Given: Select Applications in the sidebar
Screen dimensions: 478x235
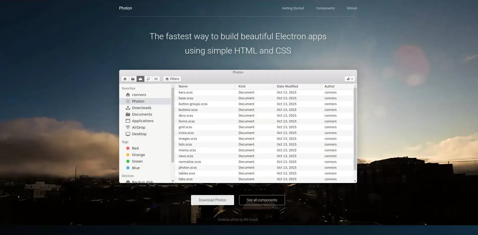Looking at the screenshot, I should pos(143,121).
